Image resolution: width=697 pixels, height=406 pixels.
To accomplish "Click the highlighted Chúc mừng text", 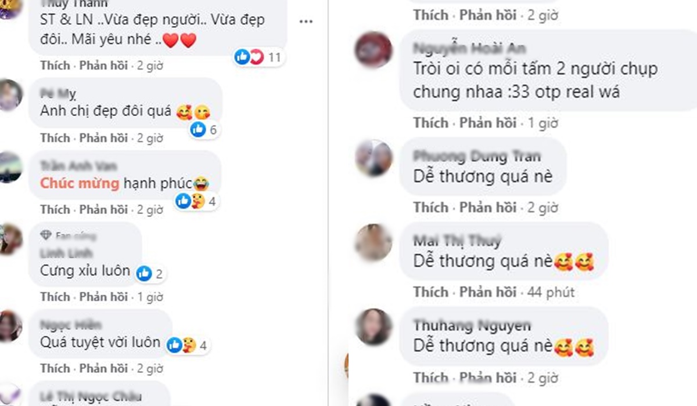I will tap(80, 184).
